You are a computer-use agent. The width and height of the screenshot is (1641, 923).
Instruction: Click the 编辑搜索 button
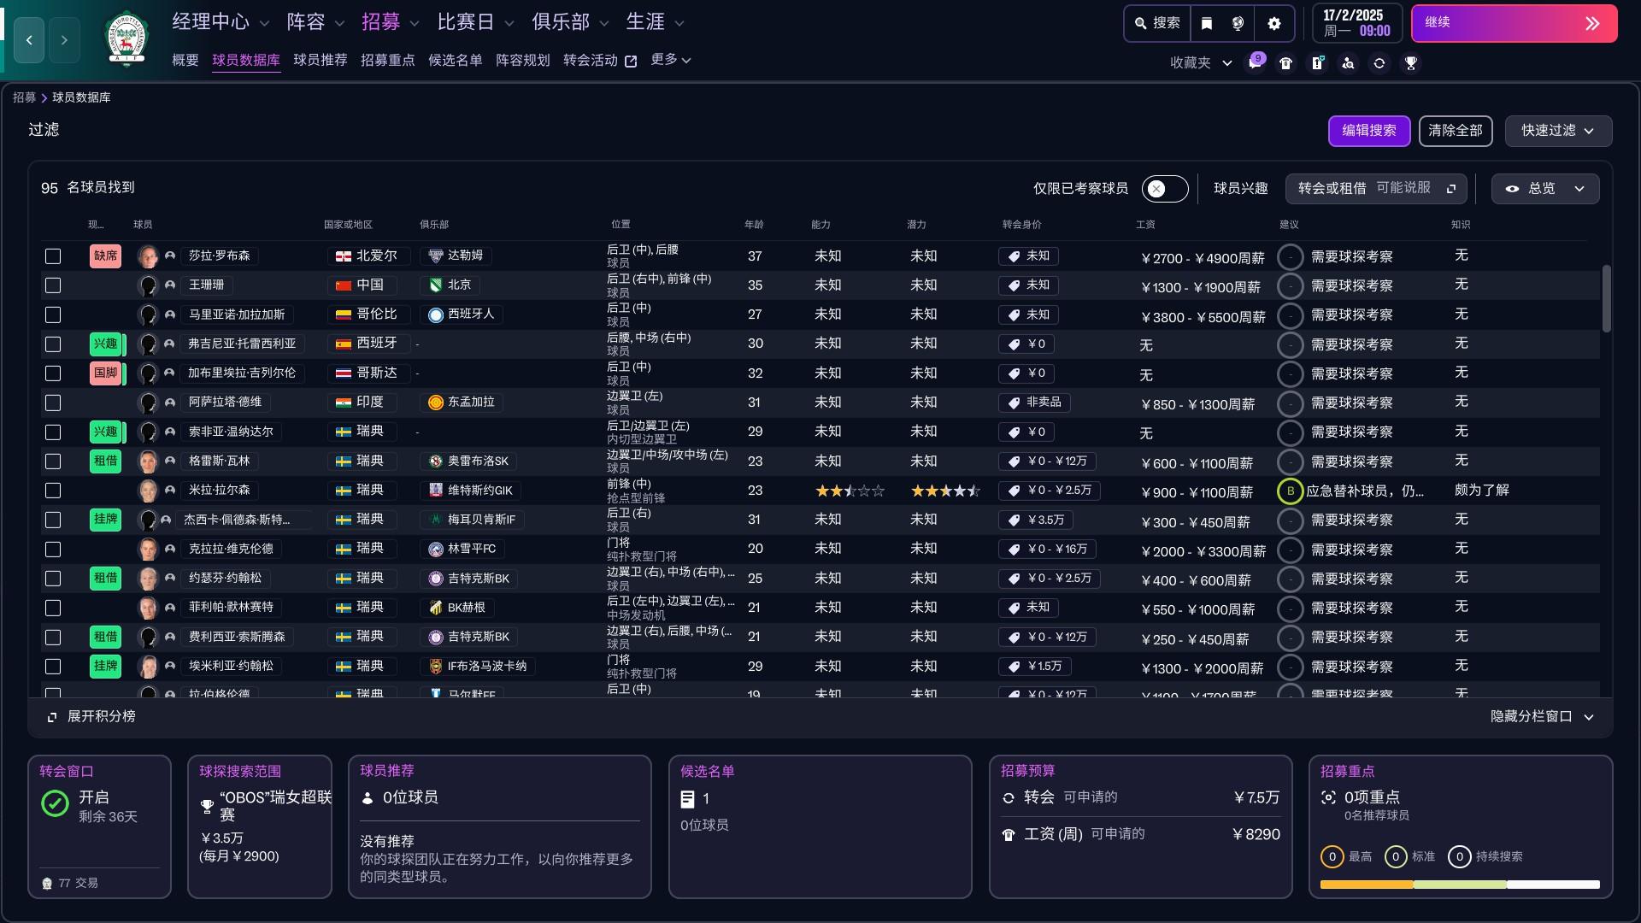coord(1368,131)
